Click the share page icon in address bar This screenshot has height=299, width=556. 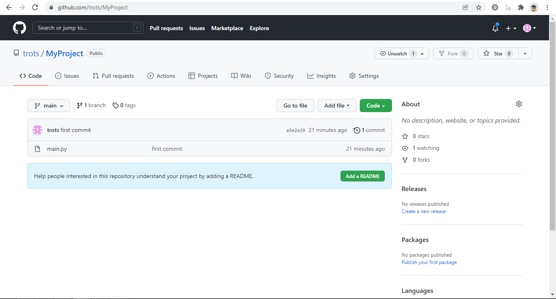465,7
